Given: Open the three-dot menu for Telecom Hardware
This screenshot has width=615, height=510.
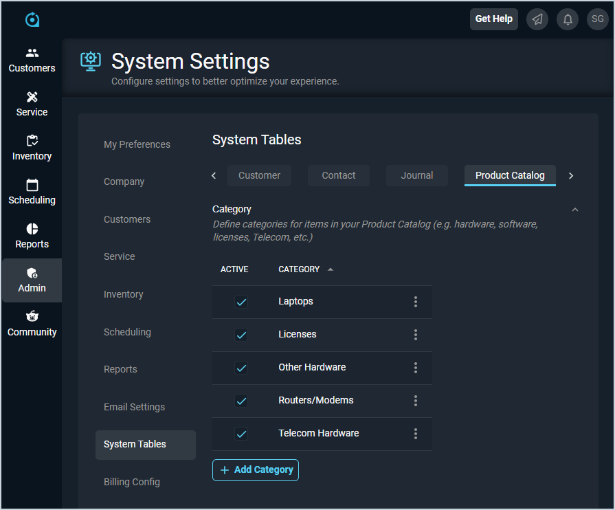Looking at the screenshot, I should (x=416, y=434).
